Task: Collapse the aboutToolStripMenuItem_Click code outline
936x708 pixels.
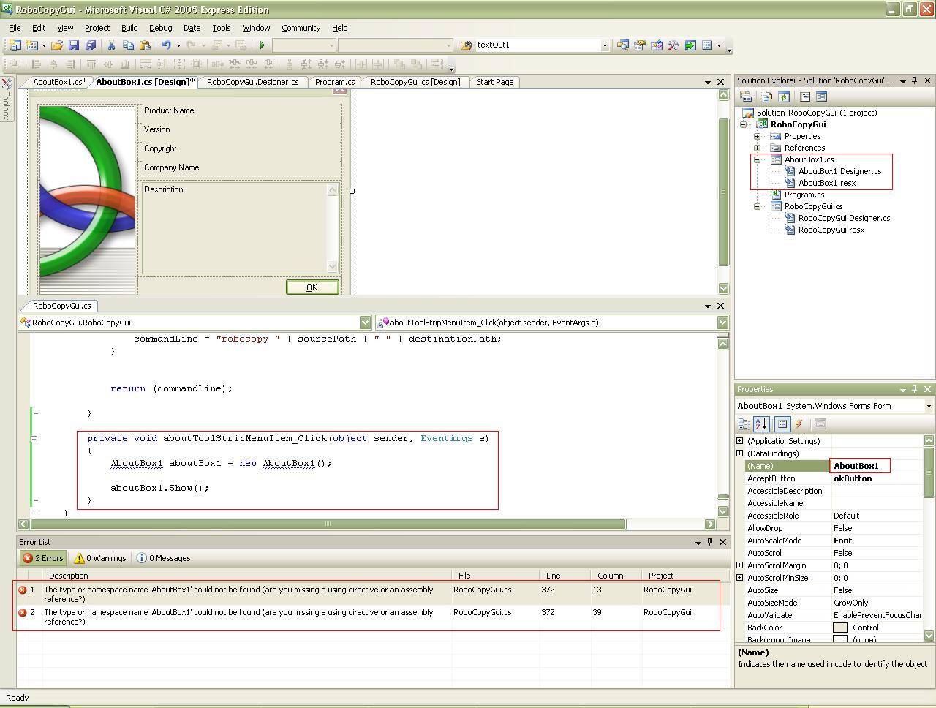Action: [34, 439]
